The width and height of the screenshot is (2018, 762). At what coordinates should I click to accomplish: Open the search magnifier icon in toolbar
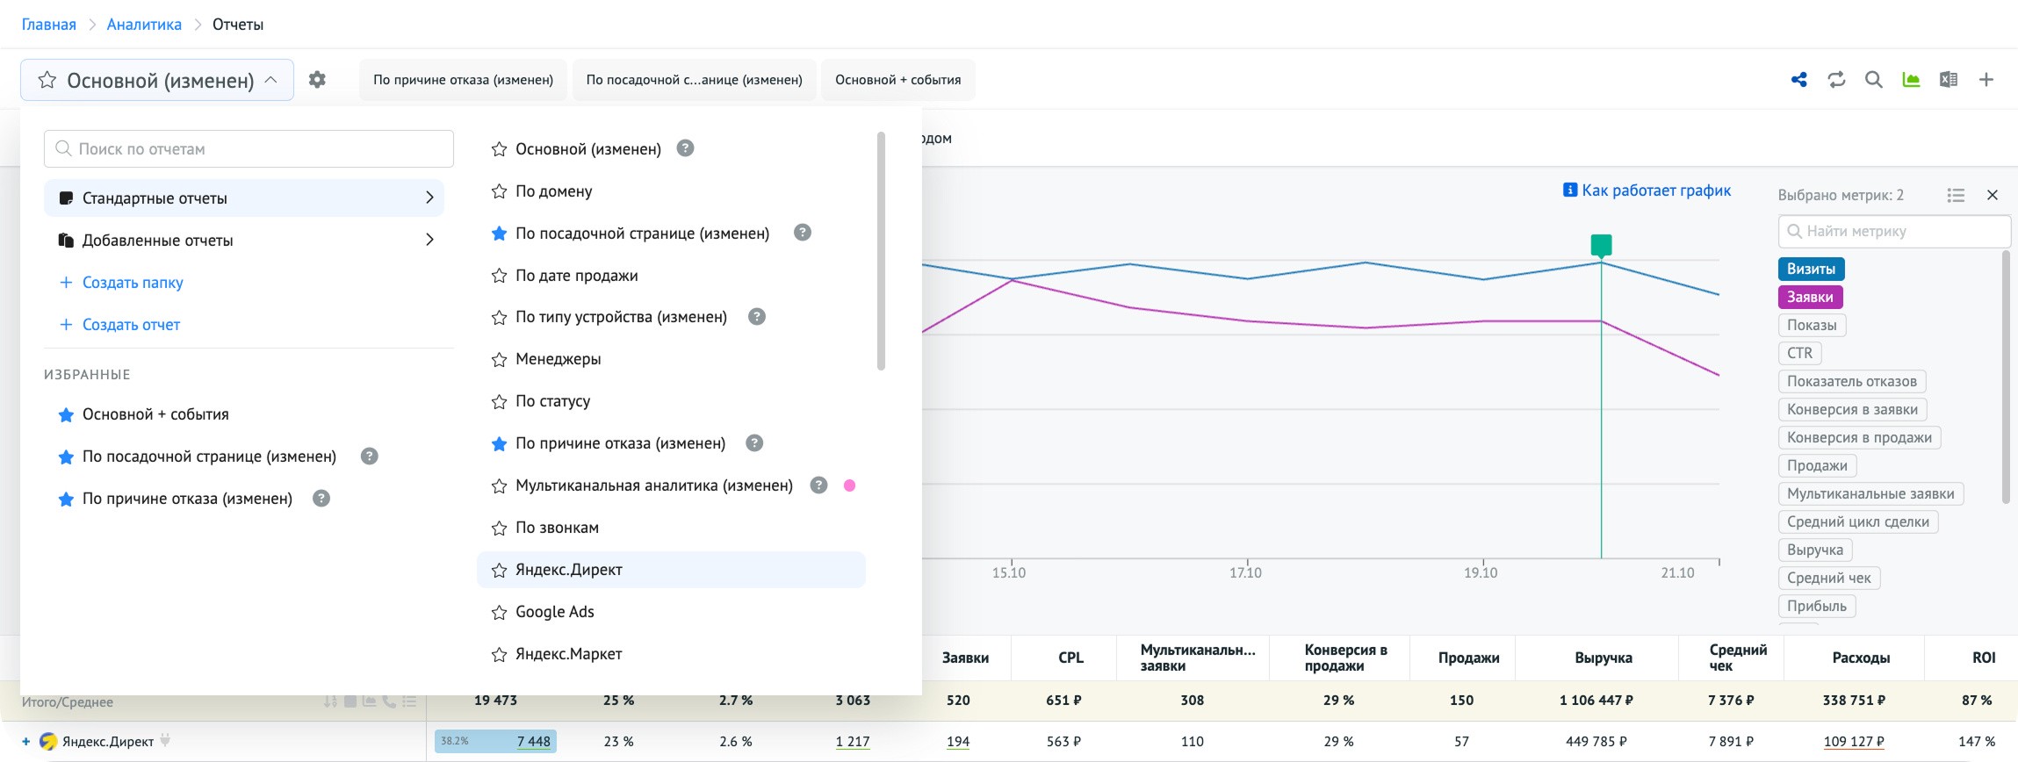(1873, 80)
